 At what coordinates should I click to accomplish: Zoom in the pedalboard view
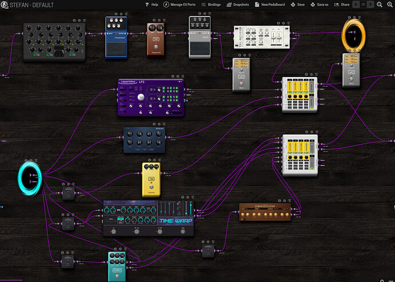pos(390,5)
